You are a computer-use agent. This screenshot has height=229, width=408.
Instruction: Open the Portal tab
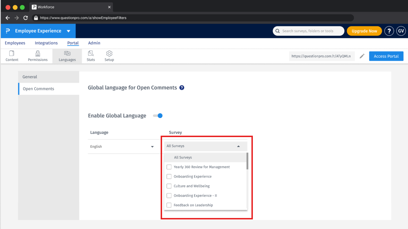point(73,43)
